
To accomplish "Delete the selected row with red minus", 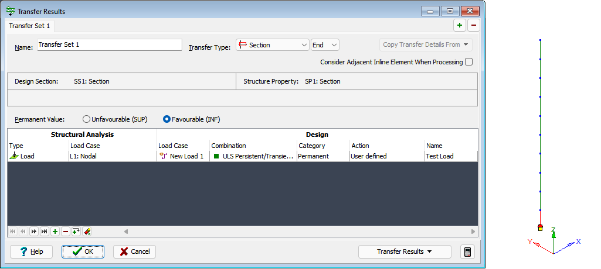I will pyautogui.click(x=66, y=232).
